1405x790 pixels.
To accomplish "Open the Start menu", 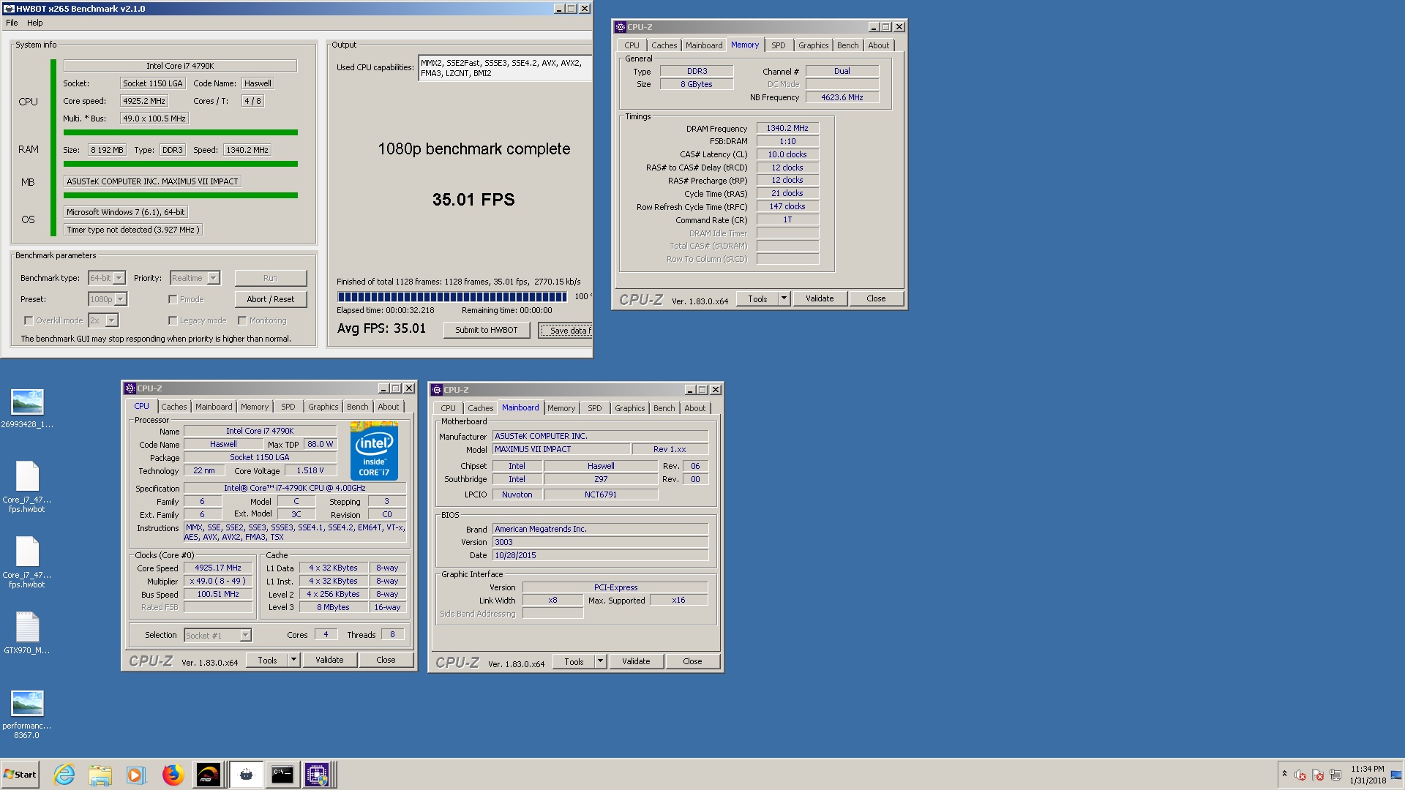I will tap(20, 775).
